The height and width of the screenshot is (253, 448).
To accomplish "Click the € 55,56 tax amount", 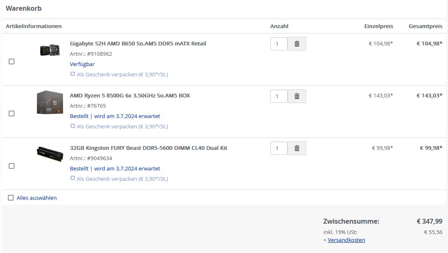I will click(433, 232).
